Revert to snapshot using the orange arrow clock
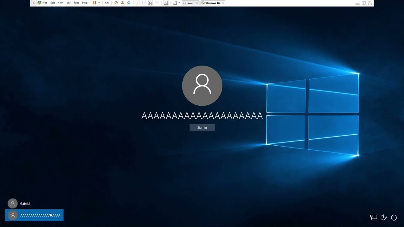 (122, 3)
